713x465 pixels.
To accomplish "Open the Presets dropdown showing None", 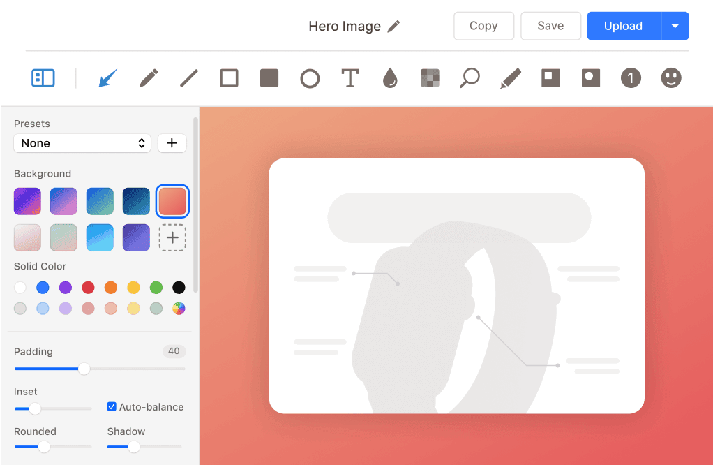I will click(82, 143).
